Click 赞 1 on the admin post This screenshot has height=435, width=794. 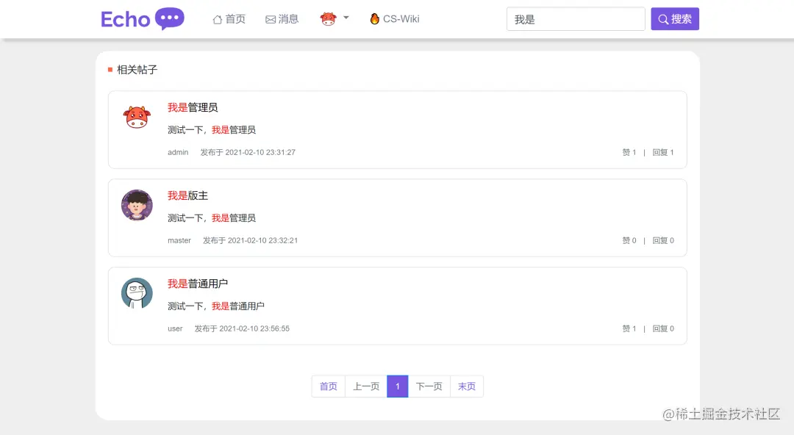tap(629, 152)
